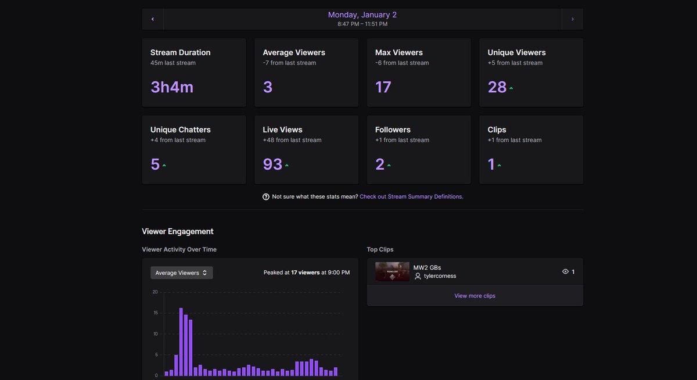Click the Live Views value 93
This screenshot has height=380, width=697.
click(x=272, y=164)
